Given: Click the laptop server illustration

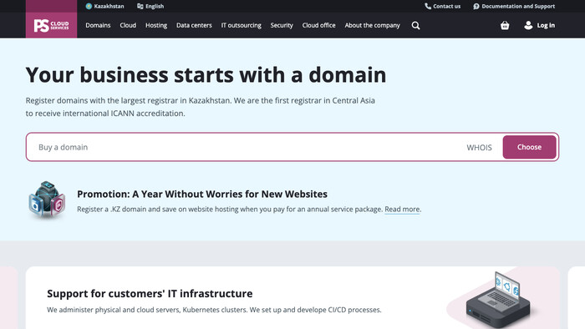Looking at the screenshot, I should coord(498,301).
